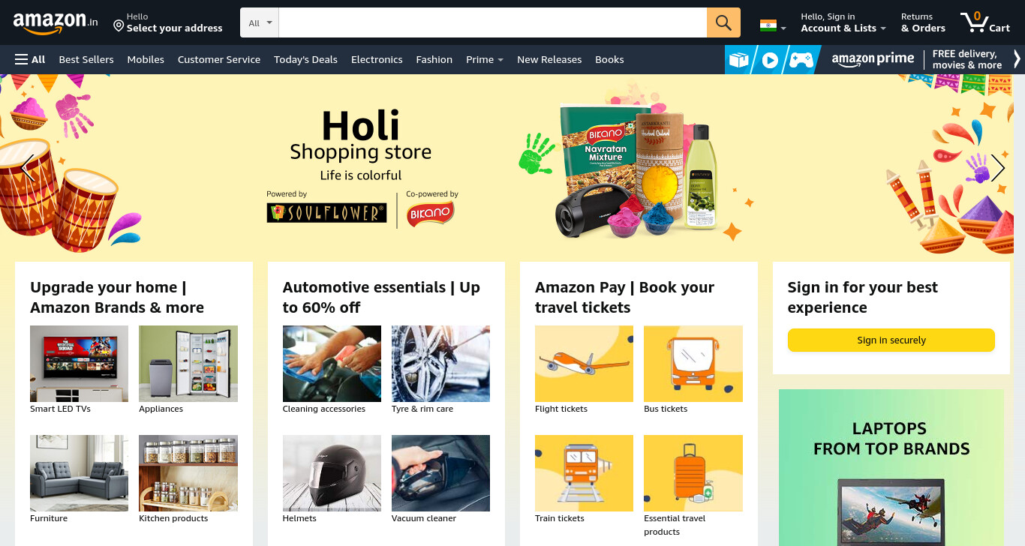Open the shopping cart icon

985,22
